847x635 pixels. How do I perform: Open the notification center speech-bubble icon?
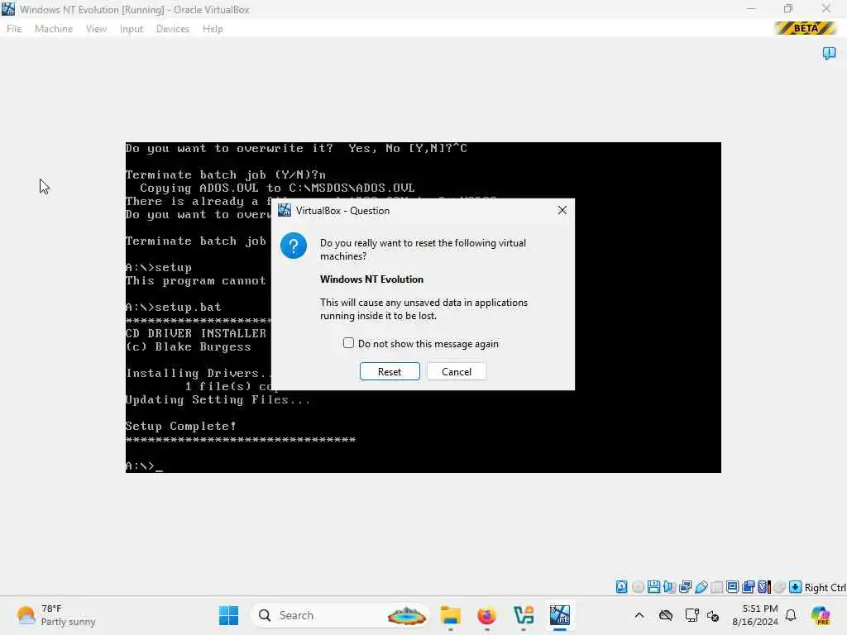[x=829, y=53]
